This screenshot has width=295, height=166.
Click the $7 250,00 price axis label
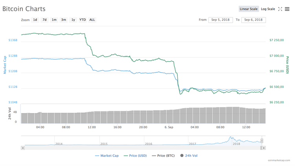(277, 40)
